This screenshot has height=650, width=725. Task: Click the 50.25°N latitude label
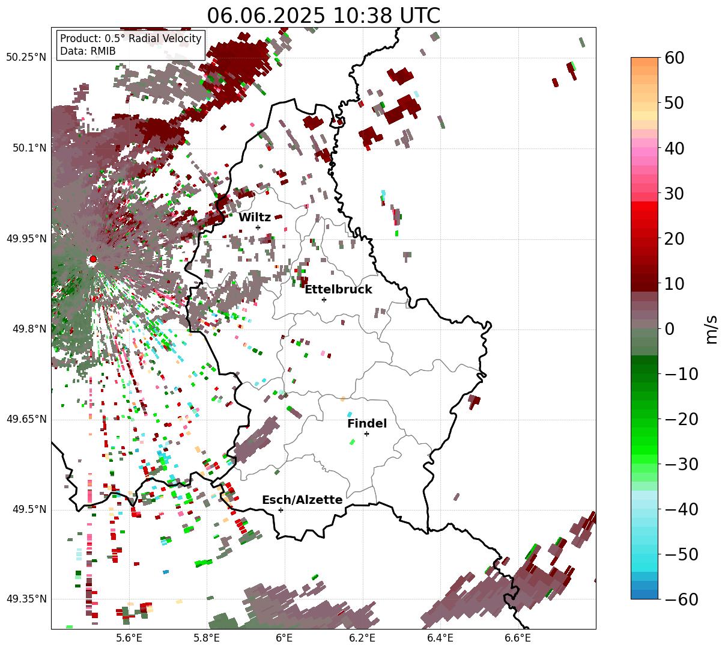click(x=26, y=58)
